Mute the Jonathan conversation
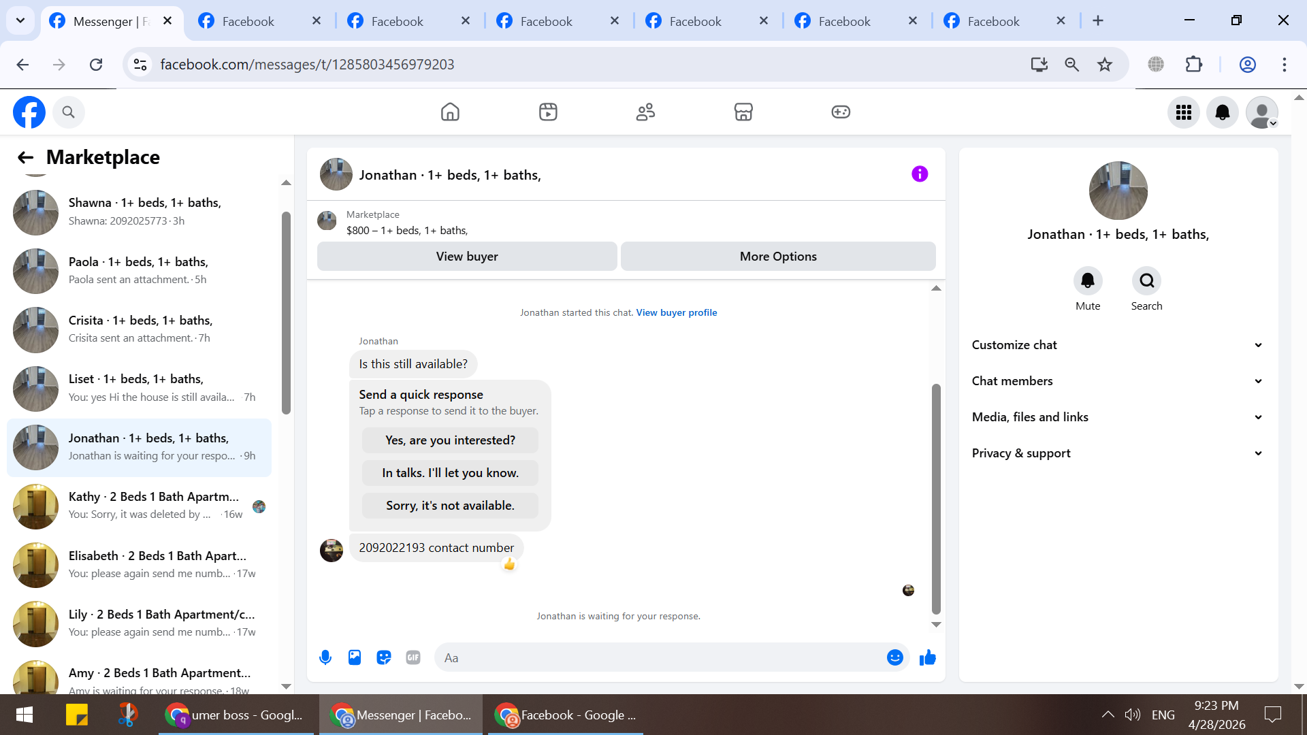The image size is (1307, 735). click(1087, 281)
